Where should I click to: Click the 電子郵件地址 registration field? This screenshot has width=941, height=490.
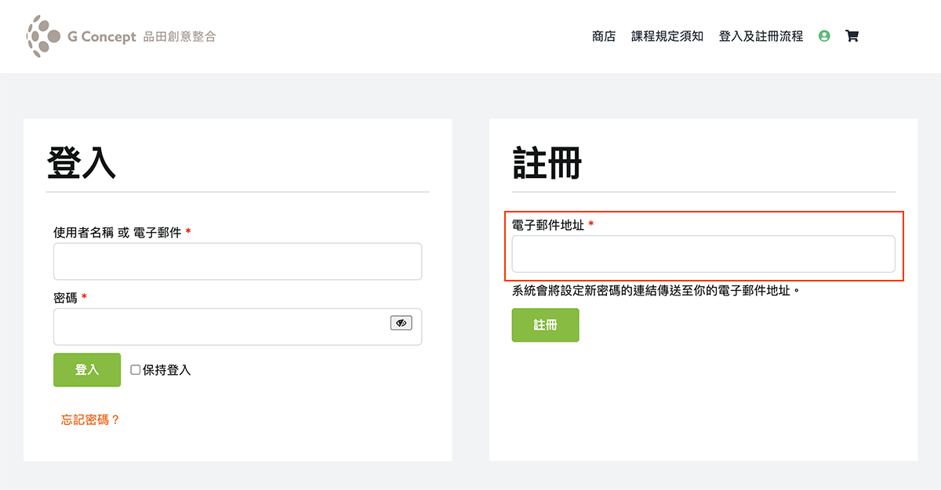[703, 253]
